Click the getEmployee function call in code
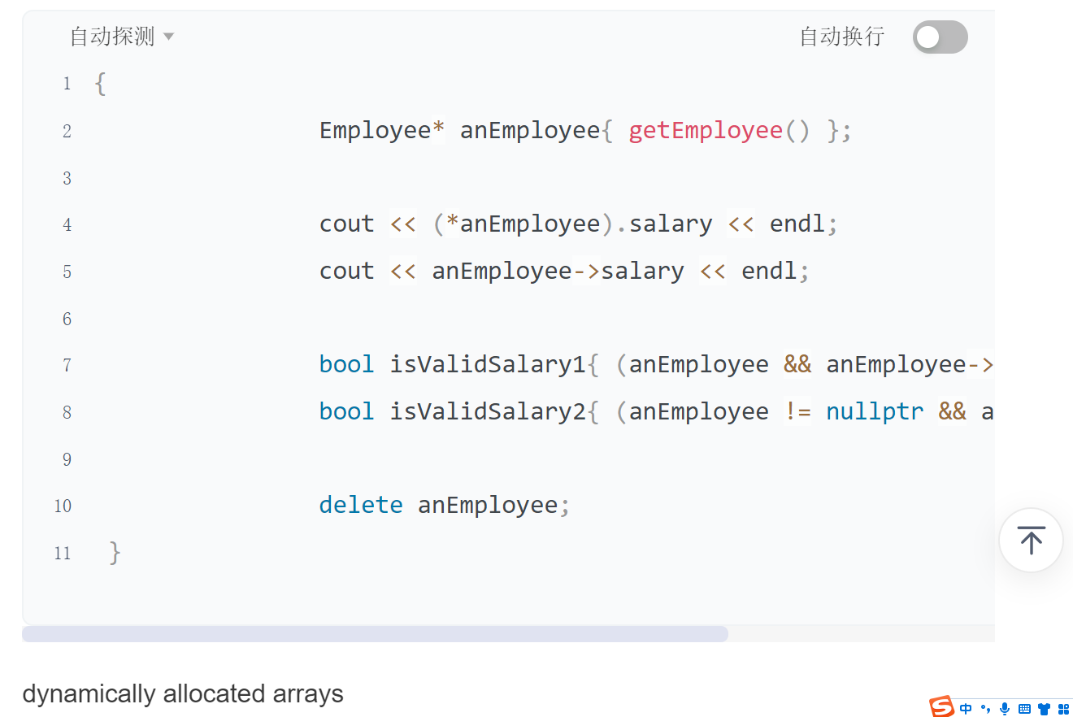 [x=705, y=131]
